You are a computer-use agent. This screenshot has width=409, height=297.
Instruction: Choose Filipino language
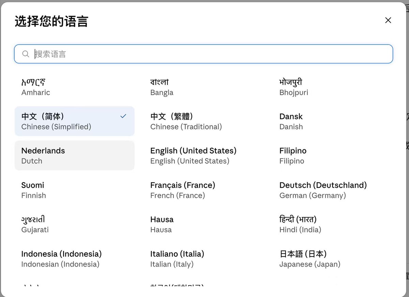pos(333,155)
